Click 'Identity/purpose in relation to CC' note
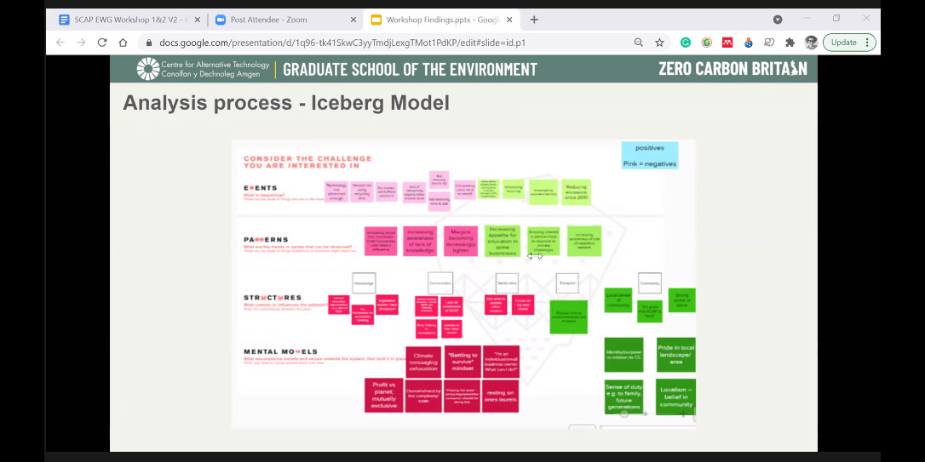The width and height of the screenshot is (925, 462). 623,355
